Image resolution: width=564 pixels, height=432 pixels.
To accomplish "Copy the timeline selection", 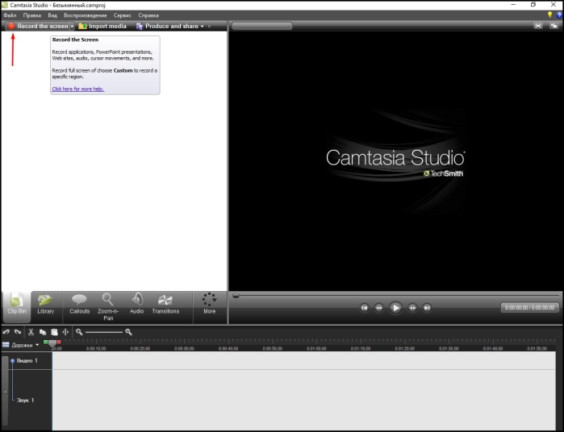I will [x=43, y=332].
